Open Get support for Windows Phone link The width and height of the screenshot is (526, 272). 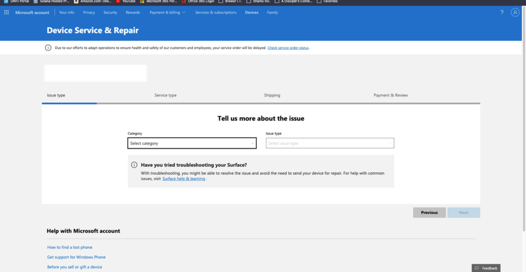77,257
